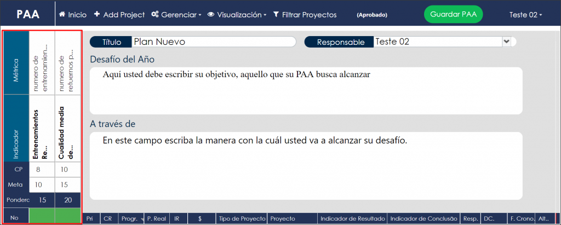Click Add Project
Image resolution: width=561 pixels, height=225 pixels.
point(119,15)
